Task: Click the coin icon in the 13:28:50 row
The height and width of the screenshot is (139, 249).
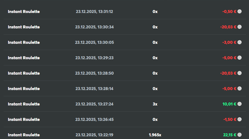Action: click(x=240, y=73)
